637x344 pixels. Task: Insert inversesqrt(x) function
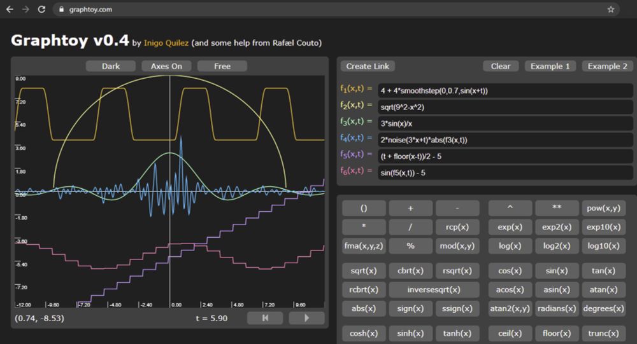pyautogui.click(x=434, y=290)
